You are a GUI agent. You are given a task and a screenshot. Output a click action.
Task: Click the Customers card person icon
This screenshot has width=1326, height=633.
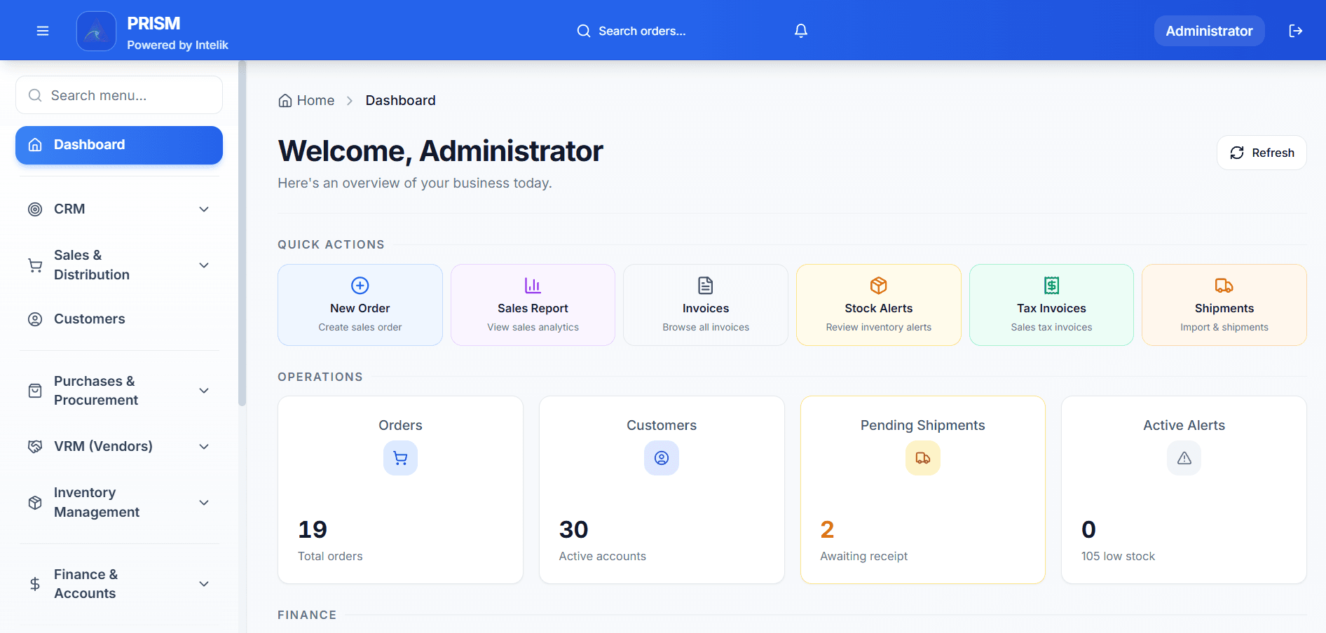(x=661, y=458)
